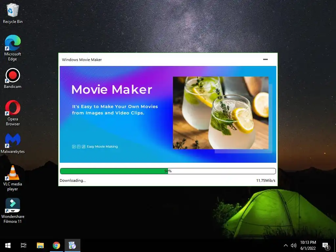336x252 pixels.
Task: Select the Wondershare Filmora 11 shortcut
Action: click(x=13, y=211)
